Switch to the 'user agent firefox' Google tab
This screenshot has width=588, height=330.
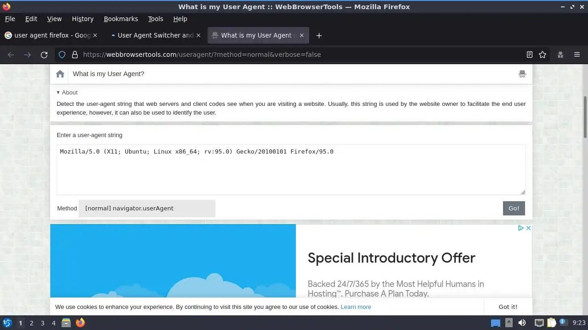pyautogui.click(x=51, y=35)
